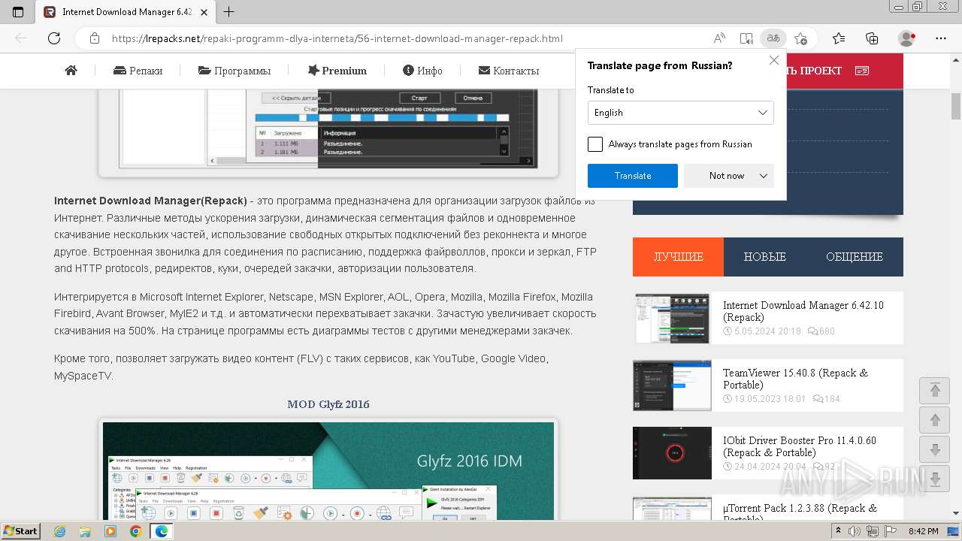The image size is (962, 541).
Task: Switch to the НОВЫЕ tab
Action: [764, 257]
